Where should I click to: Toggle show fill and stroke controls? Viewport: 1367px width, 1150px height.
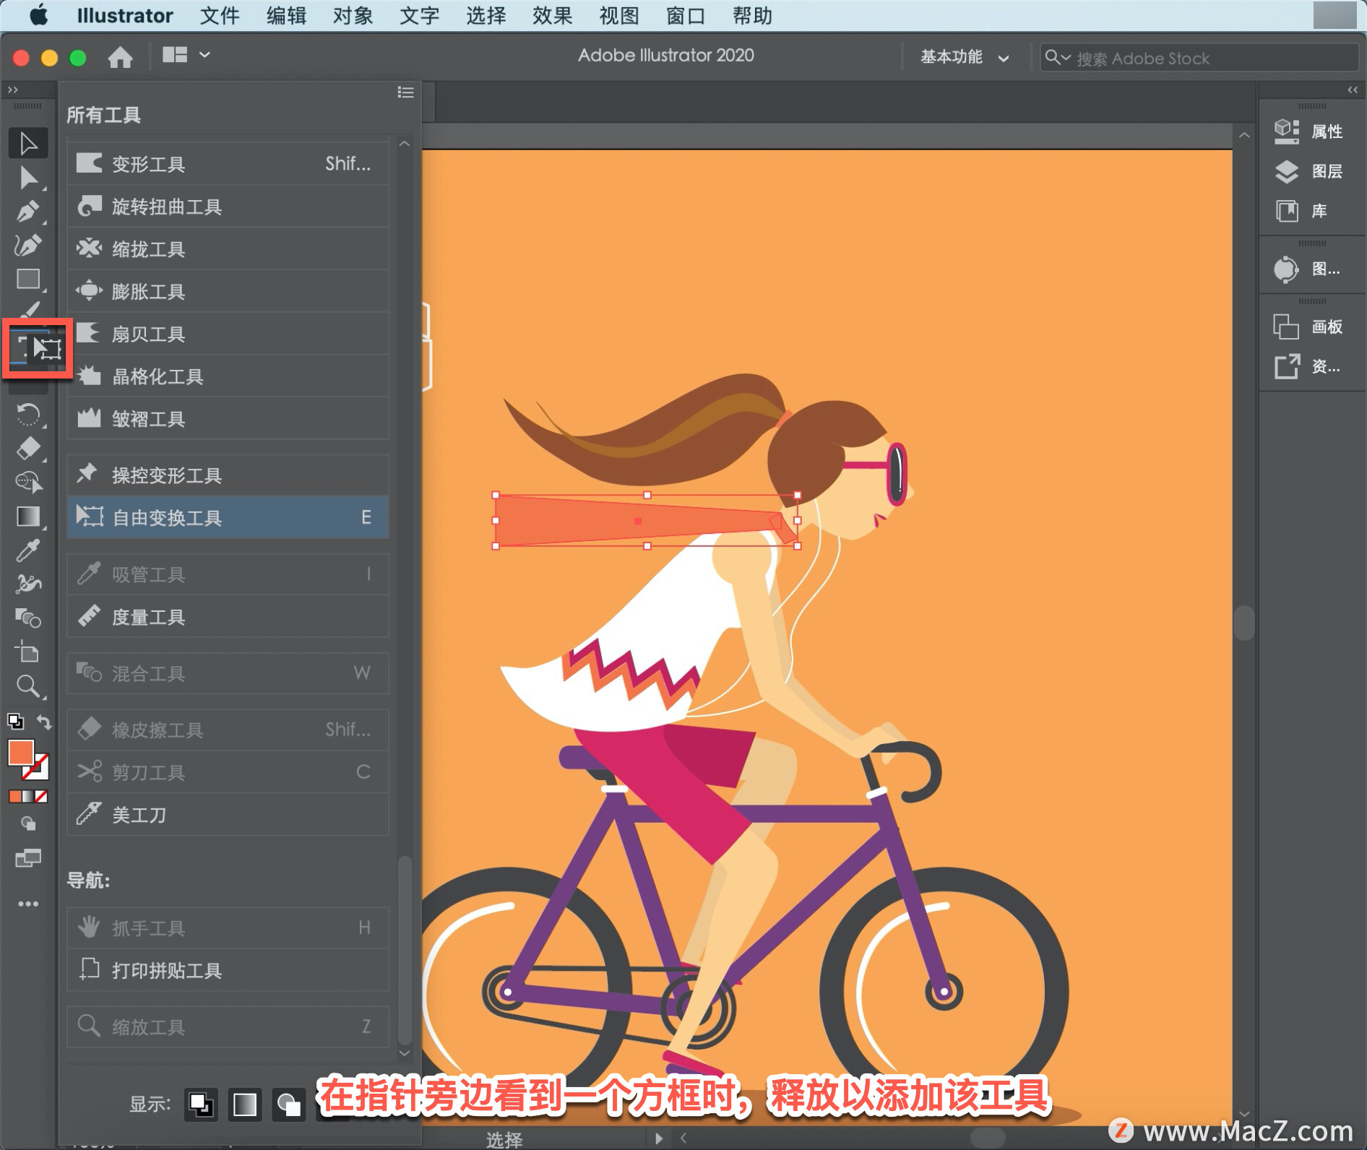pos(201,1104)
